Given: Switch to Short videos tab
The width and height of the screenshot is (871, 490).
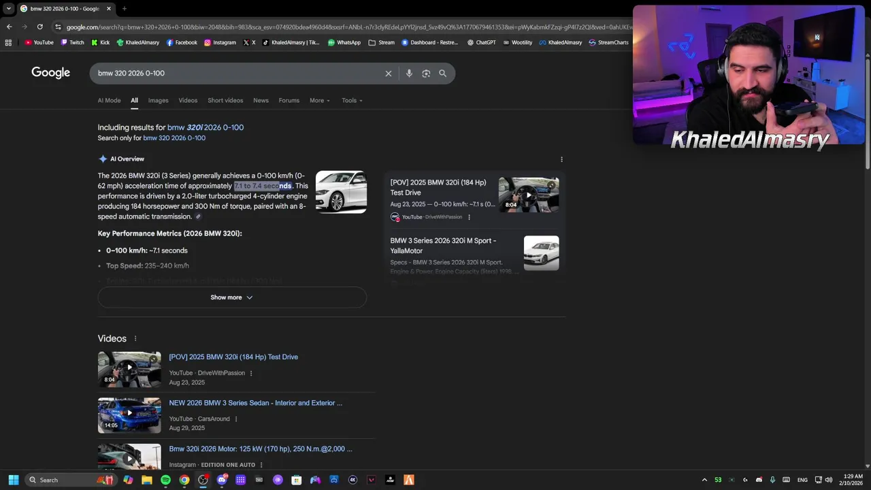Looking at the screenshot, I should coord(225,100).
